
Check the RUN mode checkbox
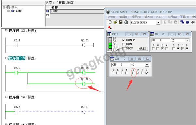(123, 44)
